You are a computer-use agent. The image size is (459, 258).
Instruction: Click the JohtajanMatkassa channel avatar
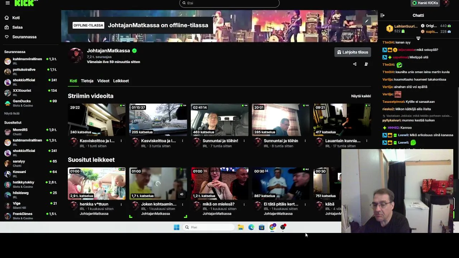click(76, 55)
